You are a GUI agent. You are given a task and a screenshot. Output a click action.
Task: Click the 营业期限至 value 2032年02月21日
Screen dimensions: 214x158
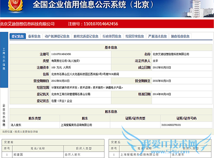tap(162, 81)
